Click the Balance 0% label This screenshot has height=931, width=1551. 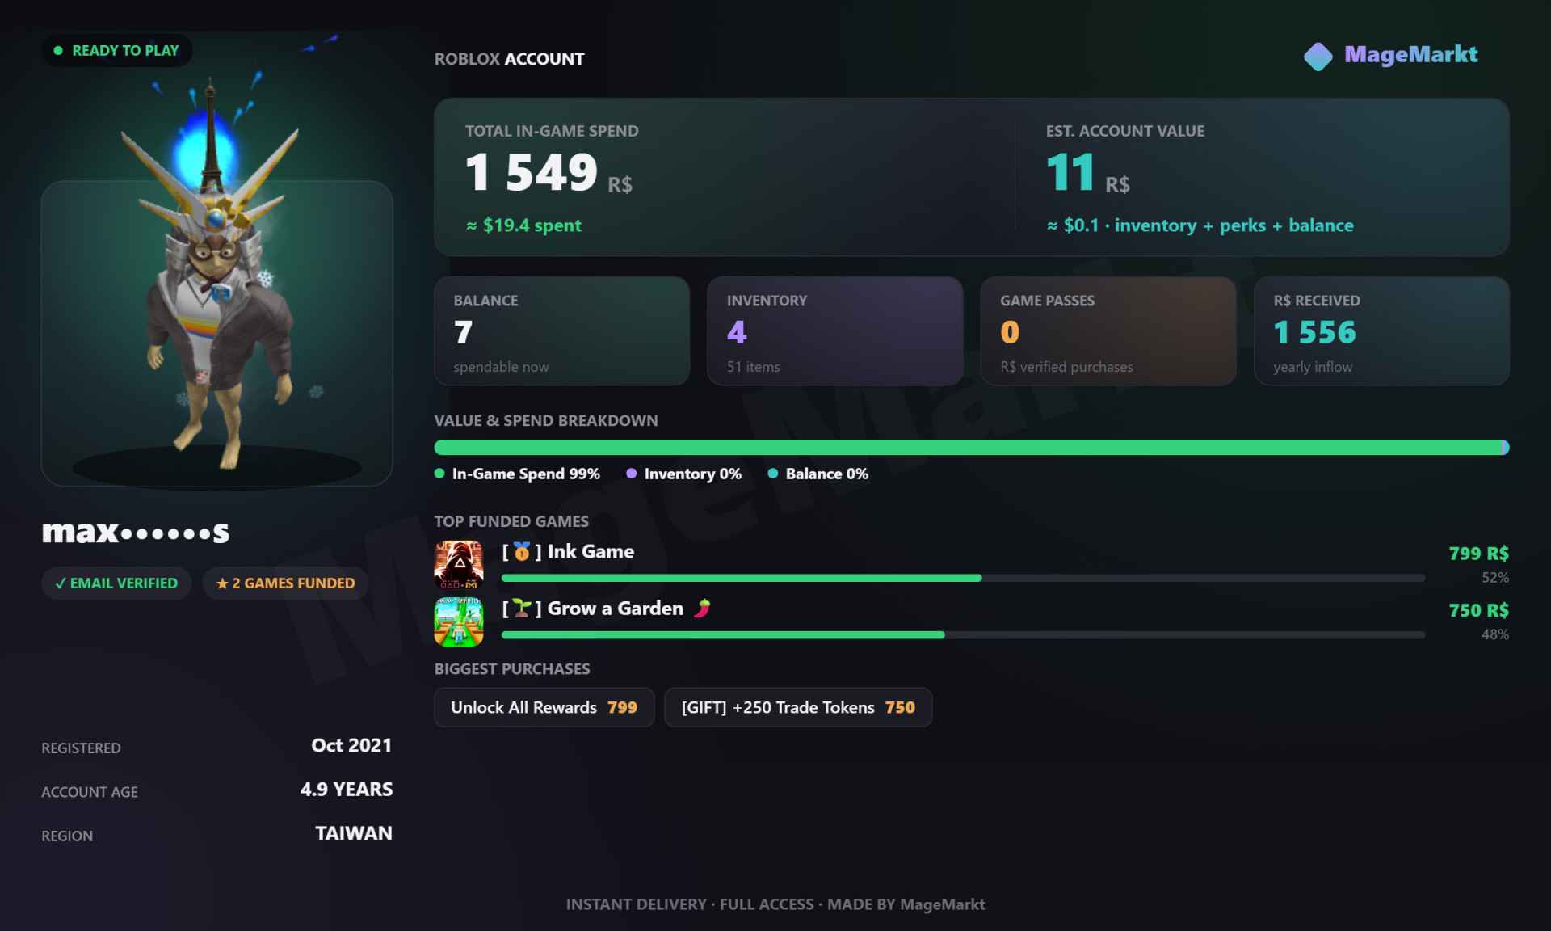coord(827,474)
